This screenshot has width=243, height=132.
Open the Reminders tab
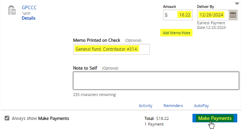(173, 106)
